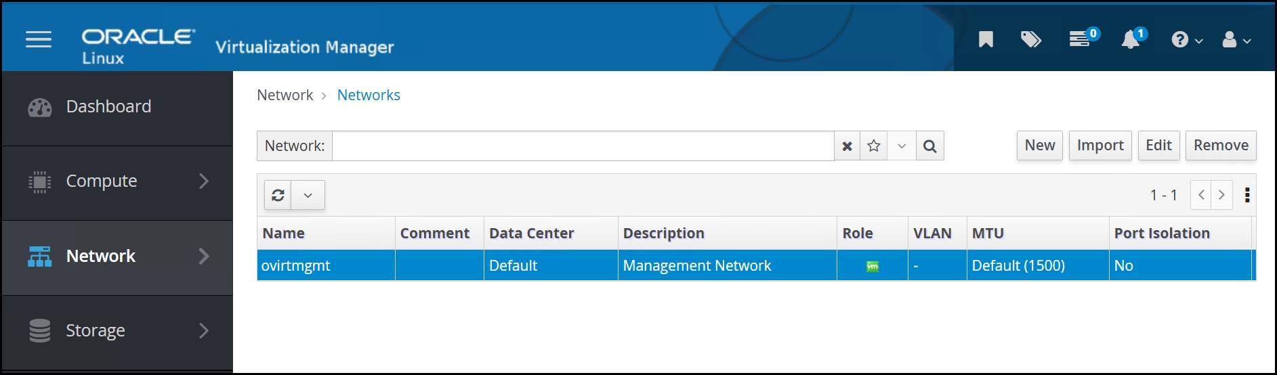This screenshot has height=375, width=1277.
Task: Clear the search with X icon
Action: [x=847, y=146]
